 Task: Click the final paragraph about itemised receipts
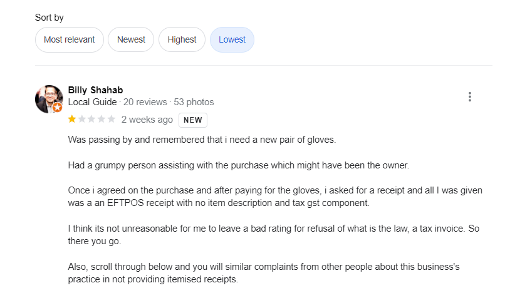(x=263, y=273)
